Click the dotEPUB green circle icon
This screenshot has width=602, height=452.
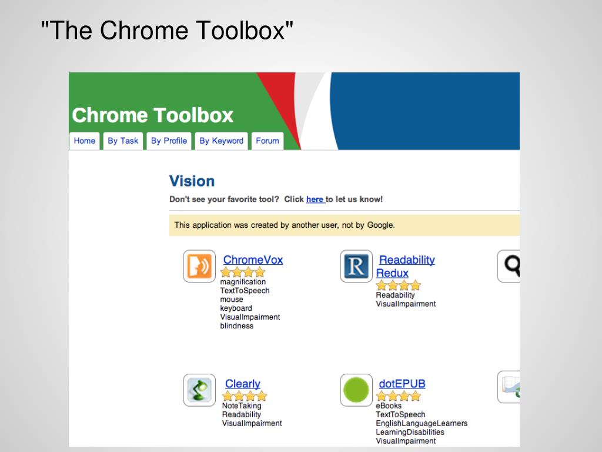[356, 390]
